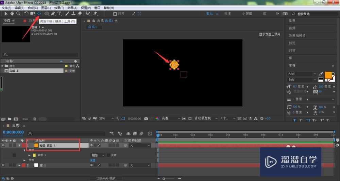Click the region of interest icon

(x=184, y=119)
